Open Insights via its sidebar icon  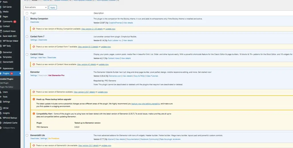[1, 113]
